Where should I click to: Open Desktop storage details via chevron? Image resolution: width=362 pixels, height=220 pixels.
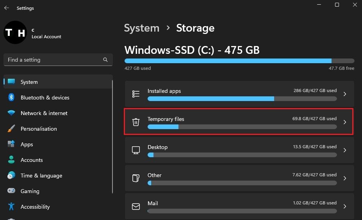point(344,150)
